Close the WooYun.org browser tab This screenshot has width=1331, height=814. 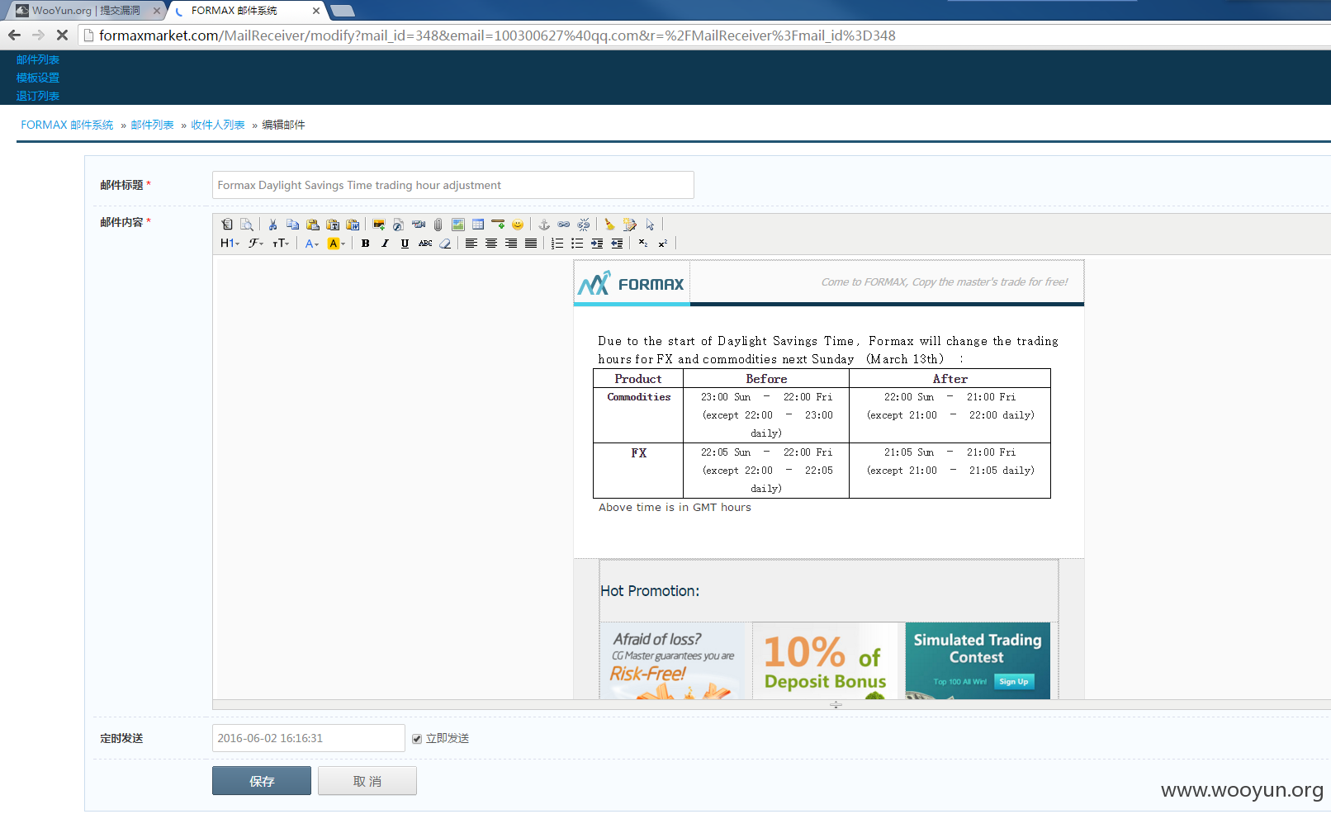tap(157, 11)
